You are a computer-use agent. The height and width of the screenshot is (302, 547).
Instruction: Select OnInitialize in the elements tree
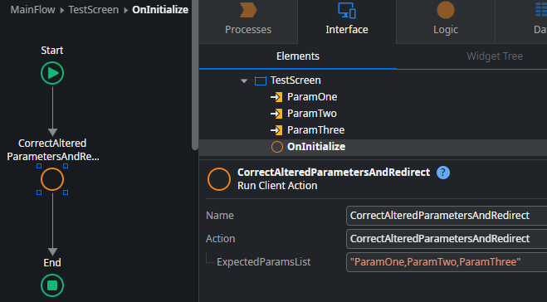316,147
